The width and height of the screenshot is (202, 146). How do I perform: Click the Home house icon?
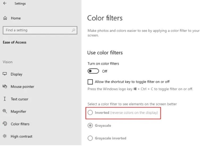click(x=5, y=18)
